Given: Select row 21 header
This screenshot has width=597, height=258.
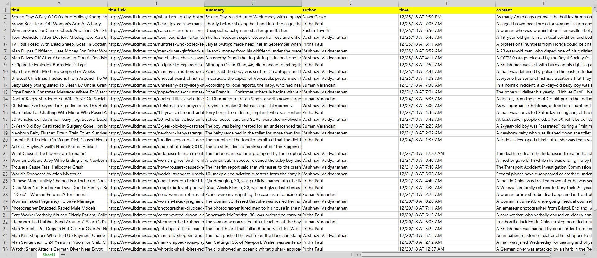Looking at the screenshot, I should pos(5,147).
